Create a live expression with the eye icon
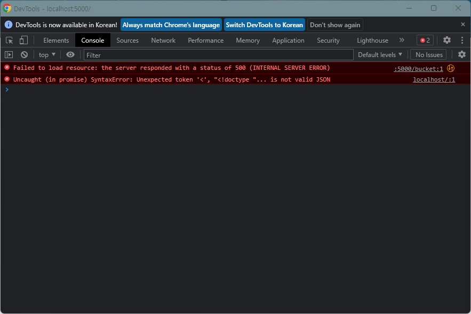 [70, 54]
